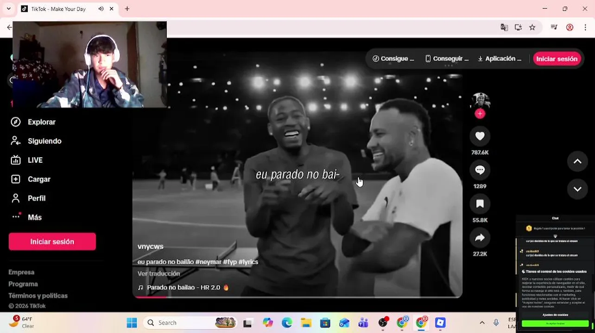Viewport: 595px width, 333px height.
Task: Click the install app icon in address bar
Action: tap(518, 27)
